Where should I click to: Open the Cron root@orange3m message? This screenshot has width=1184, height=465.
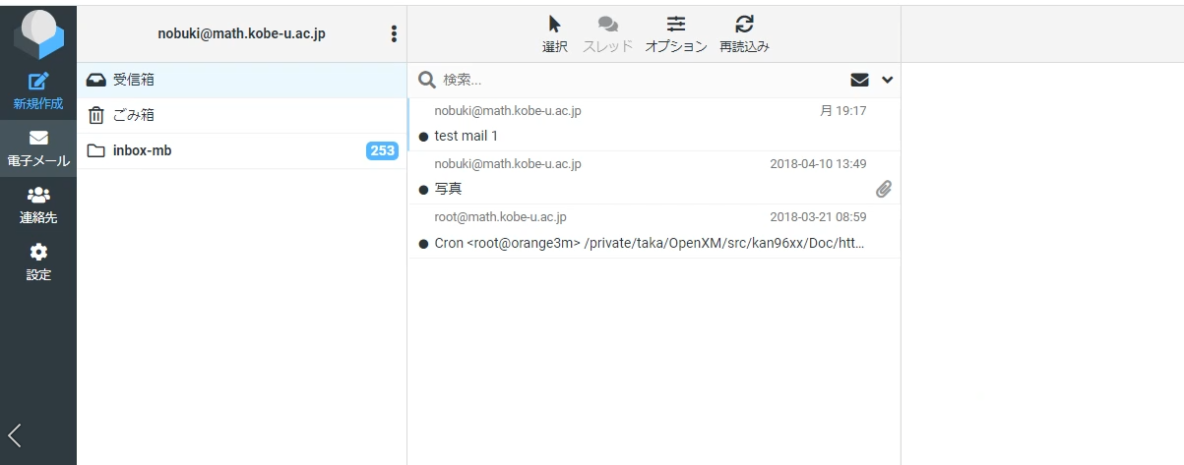654,231
